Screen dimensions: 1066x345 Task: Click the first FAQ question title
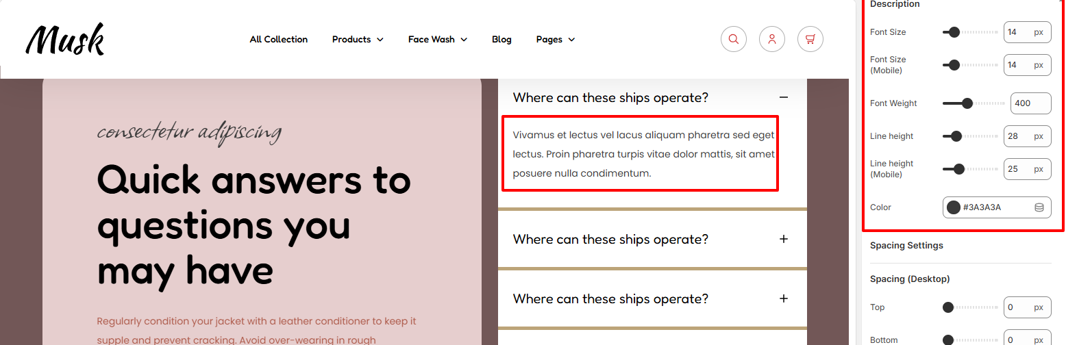610,97
